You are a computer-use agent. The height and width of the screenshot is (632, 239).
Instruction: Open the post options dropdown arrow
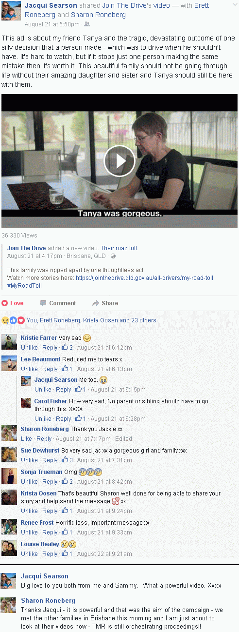[x=234, y=5]
